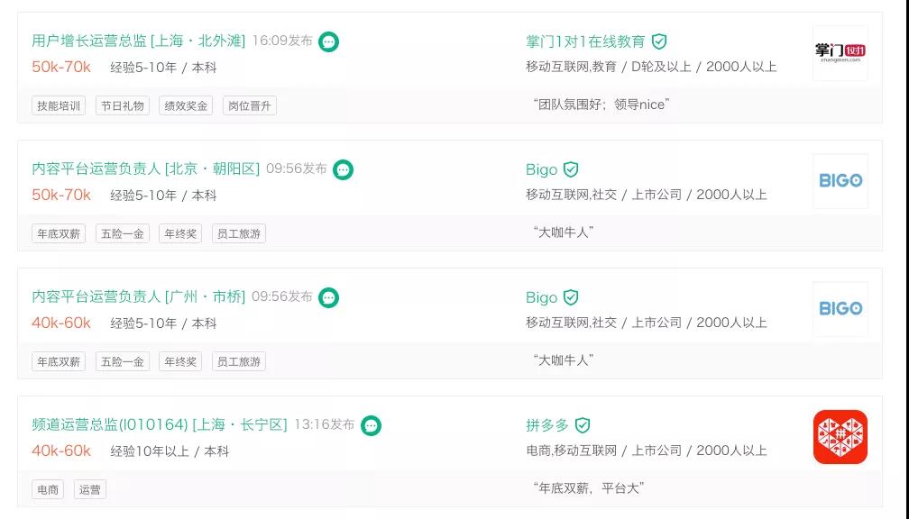Open chat icon for Bigo 北京 job listing
The image size is (909, 519).
(x=344, y=169)
